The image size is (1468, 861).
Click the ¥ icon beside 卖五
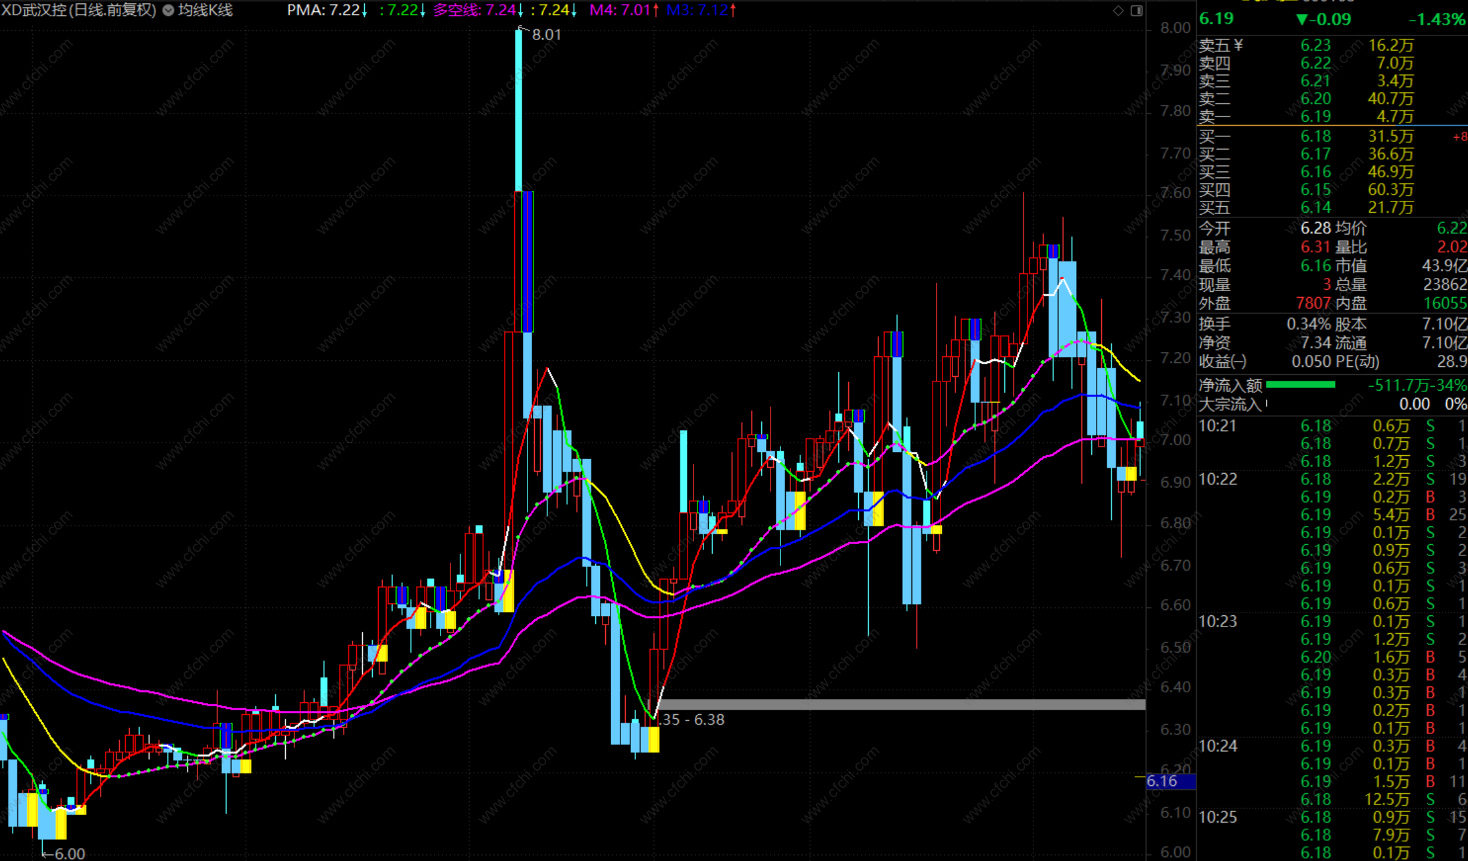pyautogui.click(x=1238, y=45)
